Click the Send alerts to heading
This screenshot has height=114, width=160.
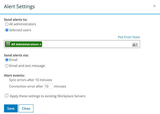point(16,19)
